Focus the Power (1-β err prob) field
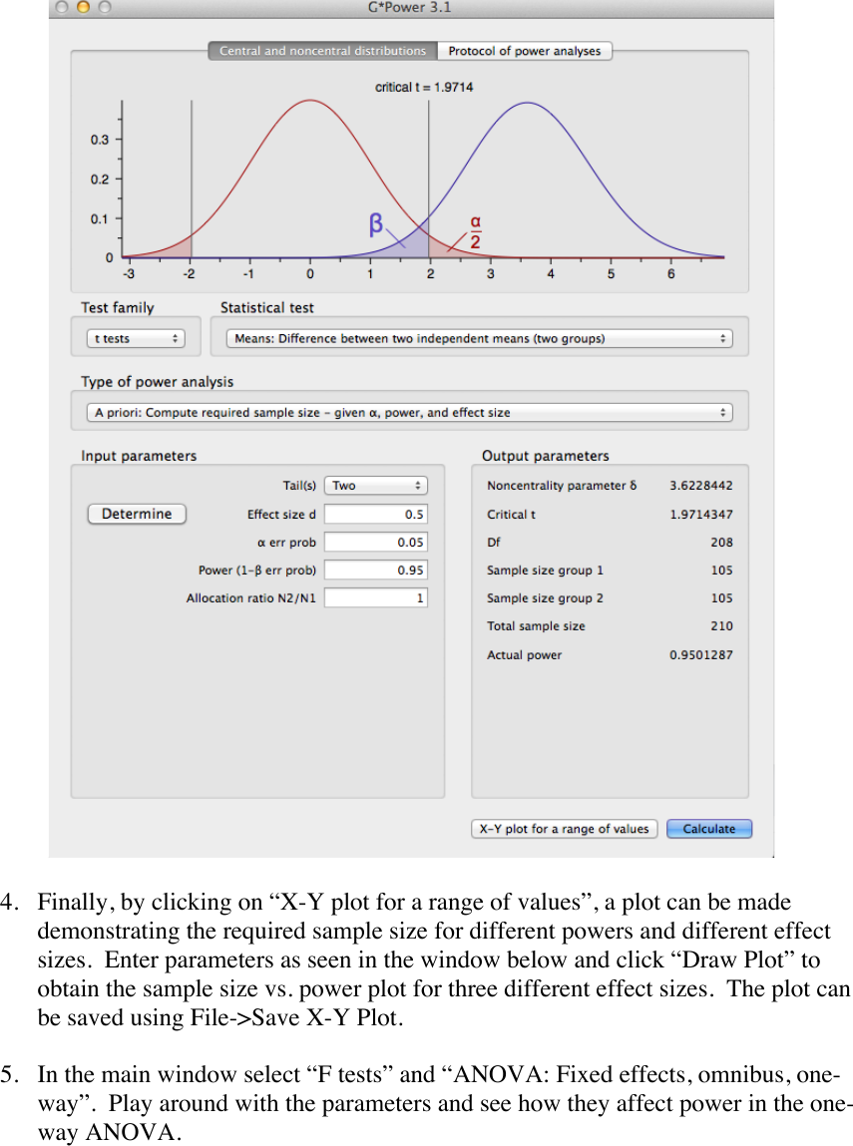Image resolution: width=853 pixels, height=1146 pixels. tap(375, 571)
